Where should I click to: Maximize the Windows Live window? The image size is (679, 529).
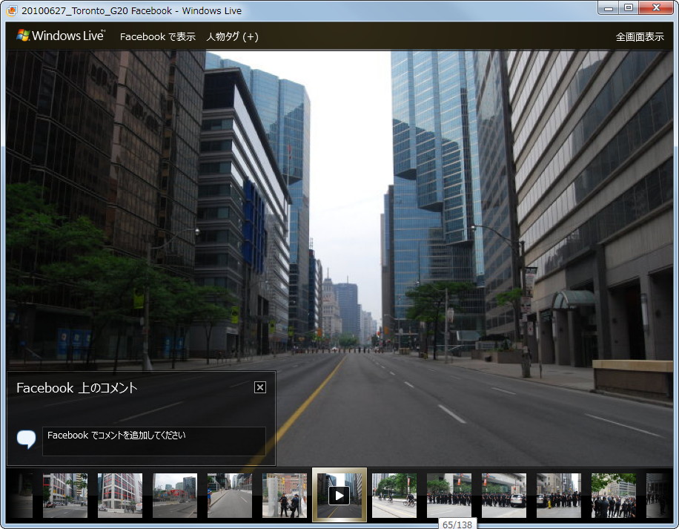click(x=629, y=8)
